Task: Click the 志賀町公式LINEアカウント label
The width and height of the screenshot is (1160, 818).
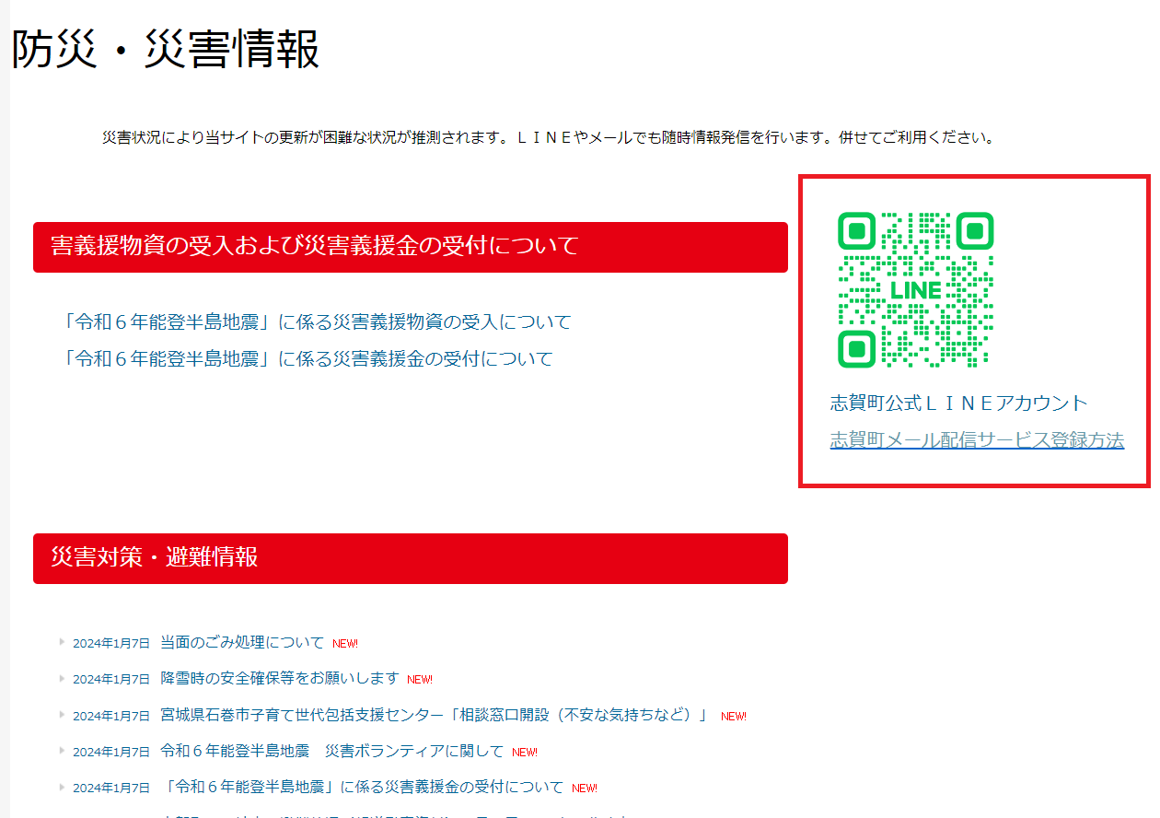Action: pos(958,403)
